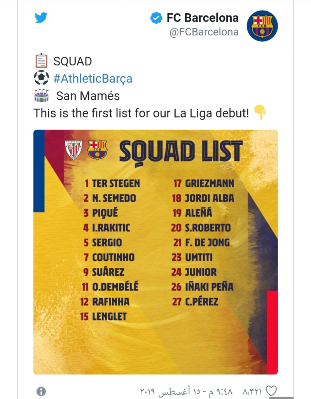311x399 pixels.
Task: Click the Athletic Club crest in the image
Action: coord(73,150)
